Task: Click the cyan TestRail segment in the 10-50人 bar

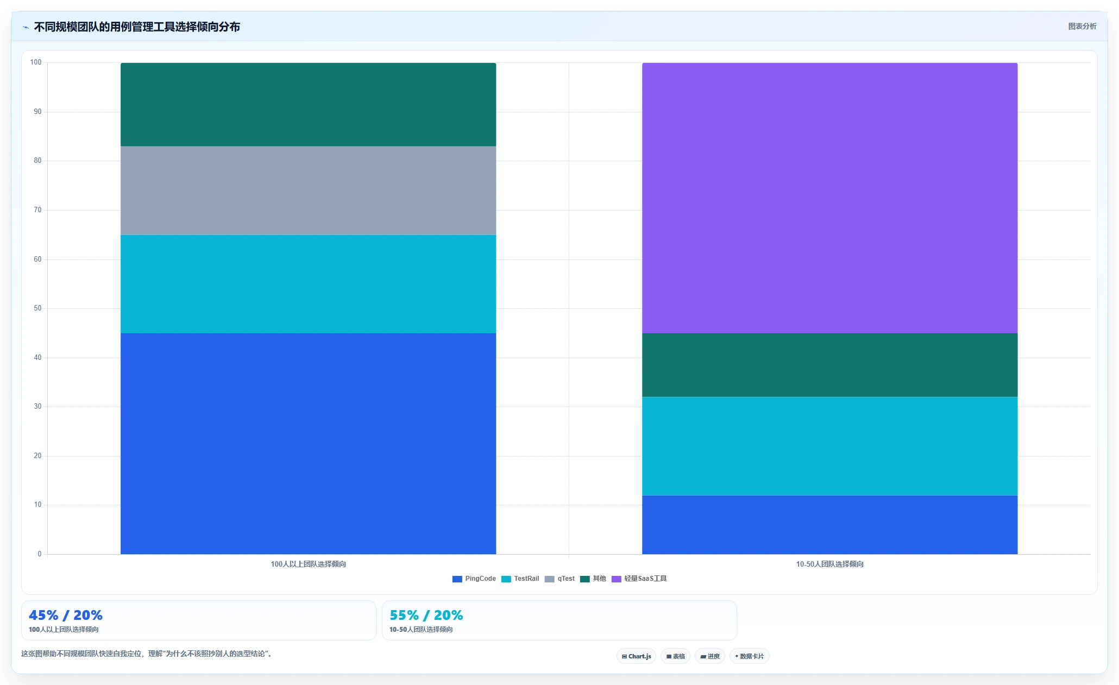Action: pyautogui.click(x=829, y=446)
